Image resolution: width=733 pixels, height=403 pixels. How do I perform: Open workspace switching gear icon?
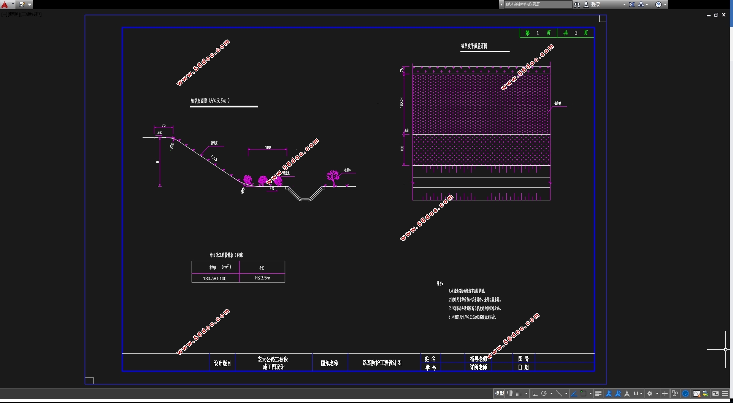pyautogui.click(x=650, y=393)
